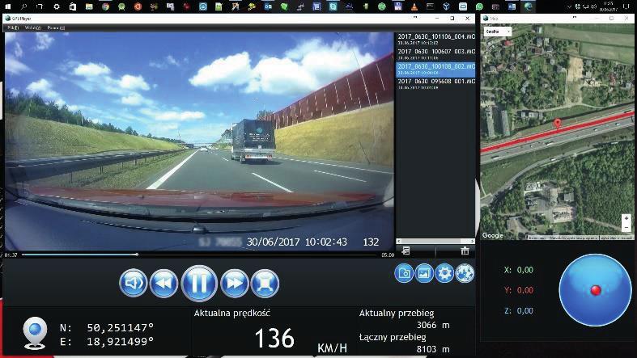The image size is (637, 358).
Task: Open the snapshot folder camera icon
Action: (x=404, y=273)
